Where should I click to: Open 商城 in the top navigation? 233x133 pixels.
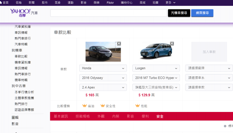pos(142,3)
